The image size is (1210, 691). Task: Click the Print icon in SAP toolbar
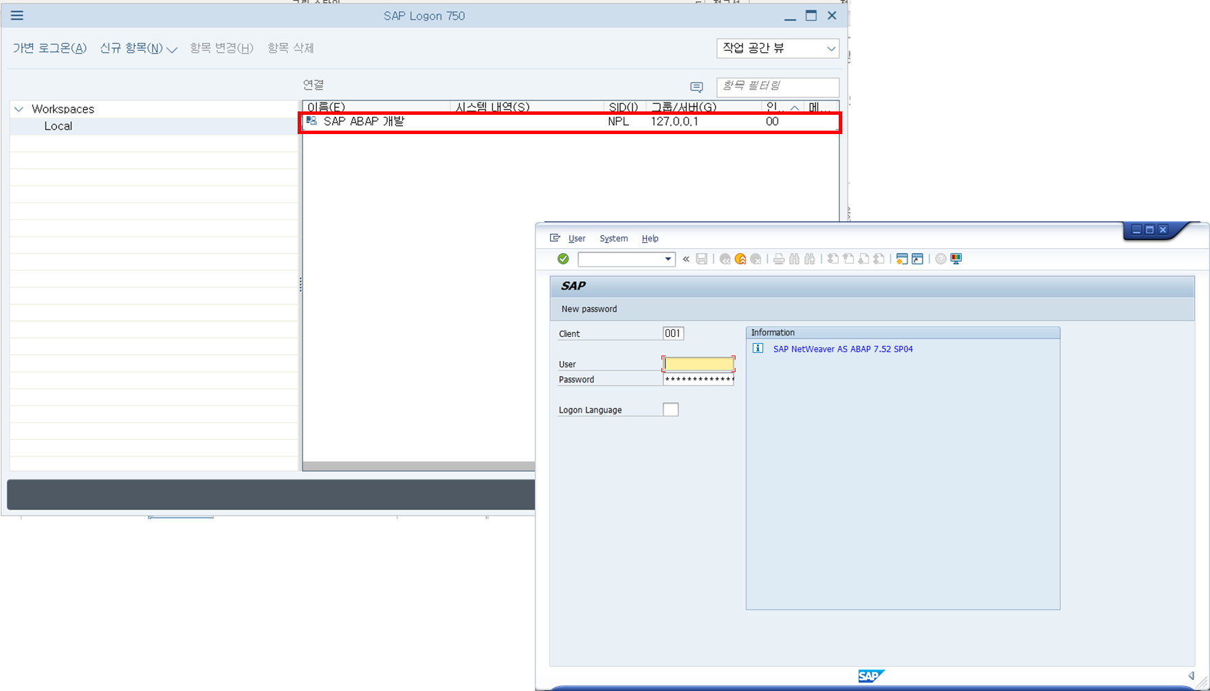pyautogui.click(x=779, y=259)
